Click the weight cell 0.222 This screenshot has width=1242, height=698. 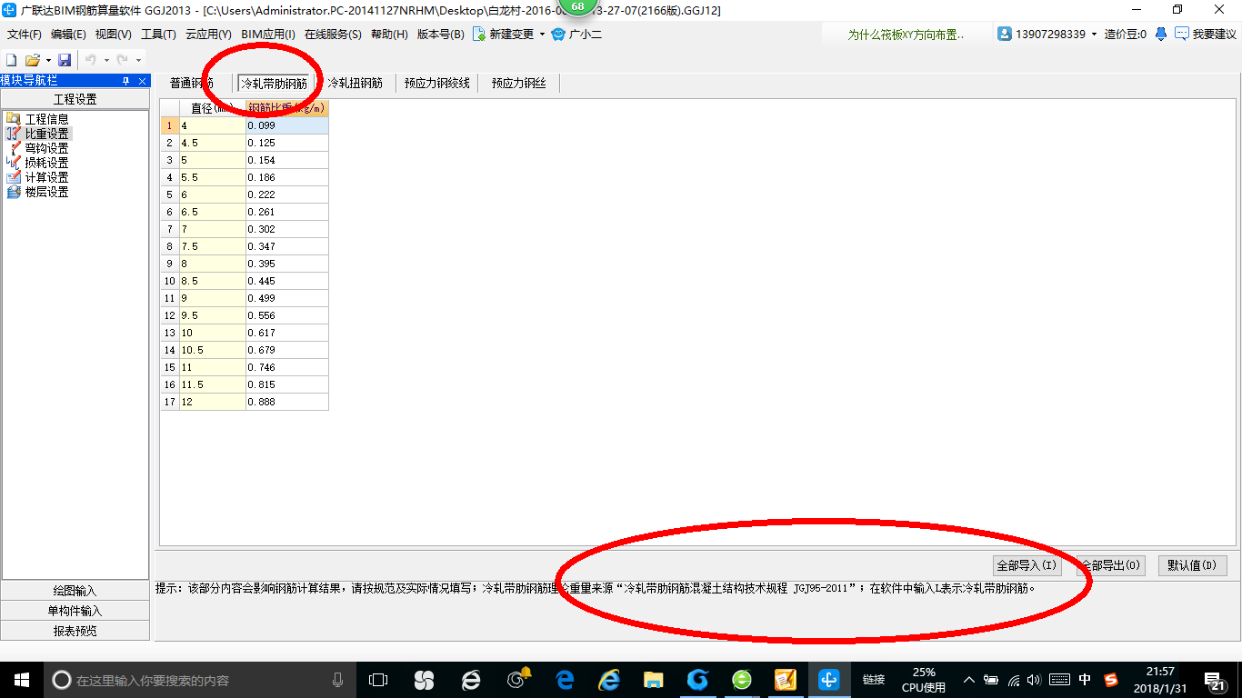point(286,194)
